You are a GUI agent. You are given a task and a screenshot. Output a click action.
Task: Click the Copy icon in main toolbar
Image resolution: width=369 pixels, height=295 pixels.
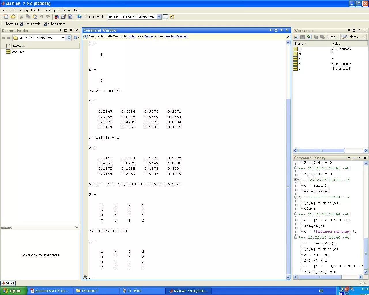click(28, 17)
